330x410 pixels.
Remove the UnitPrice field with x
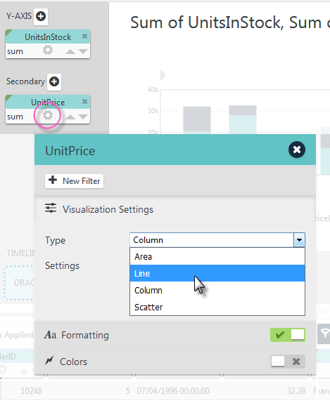coord(84,102)
